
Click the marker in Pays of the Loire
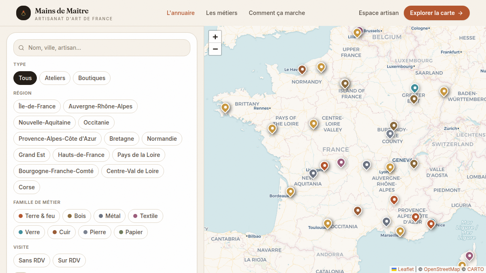coord(272,129)
